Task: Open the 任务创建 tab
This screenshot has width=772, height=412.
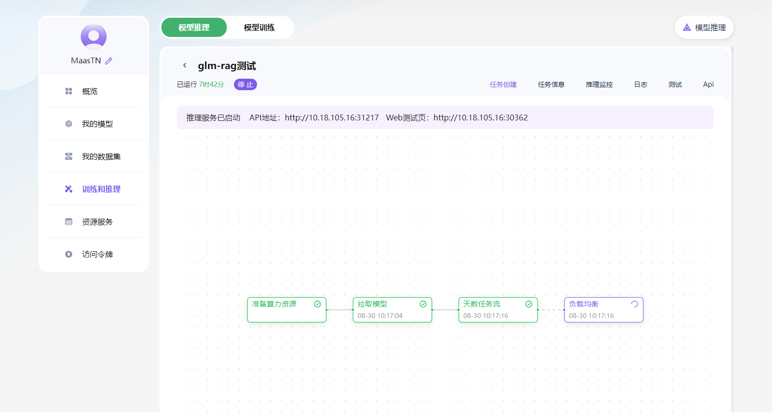Action: click(503, 84)
